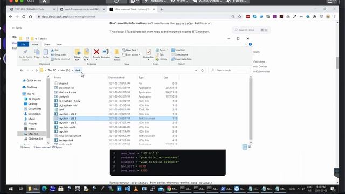Click Copy path in the ribbon
The image size is (345, 194).
click(x=58, y=54)
